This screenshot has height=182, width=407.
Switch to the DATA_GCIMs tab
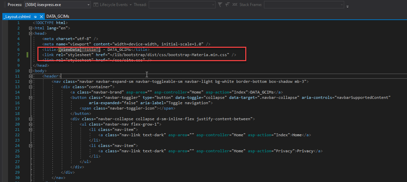pyautogui.click(x=58, y=16)
